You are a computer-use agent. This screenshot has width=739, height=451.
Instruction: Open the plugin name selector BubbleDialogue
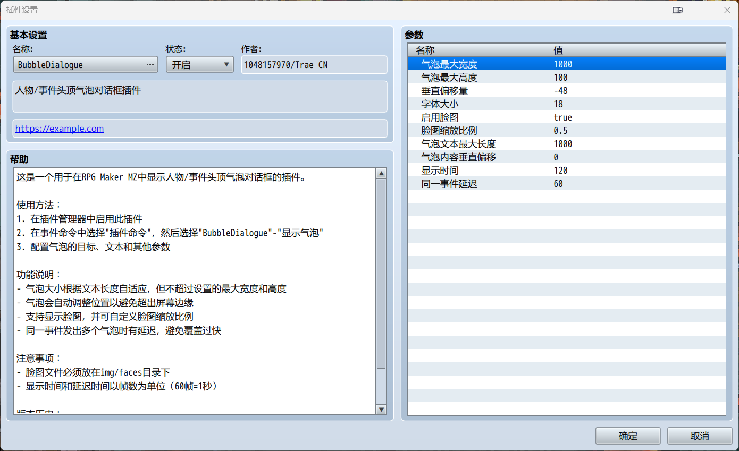pyautogui.click(x=86, y=65)
